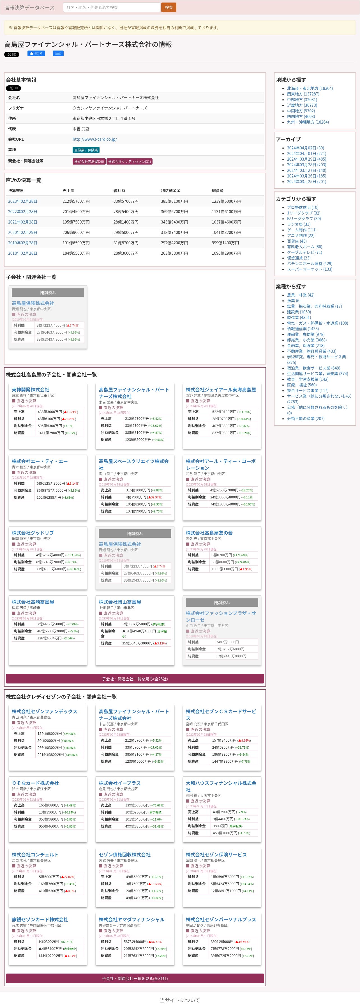Open the 百貨店 (45) category
The height and width of the screenshot is (1005, 360).
click(x=297, y=241)
